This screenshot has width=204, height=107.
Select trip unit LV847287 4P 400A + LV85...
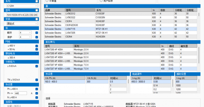pyautogui.click(x=120, y=69)
